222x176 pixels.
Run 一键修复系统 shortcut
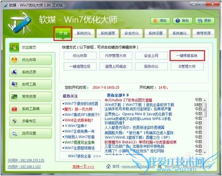[187, 56]
